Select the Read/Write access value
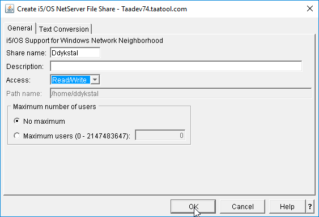 tap(70, 80)
